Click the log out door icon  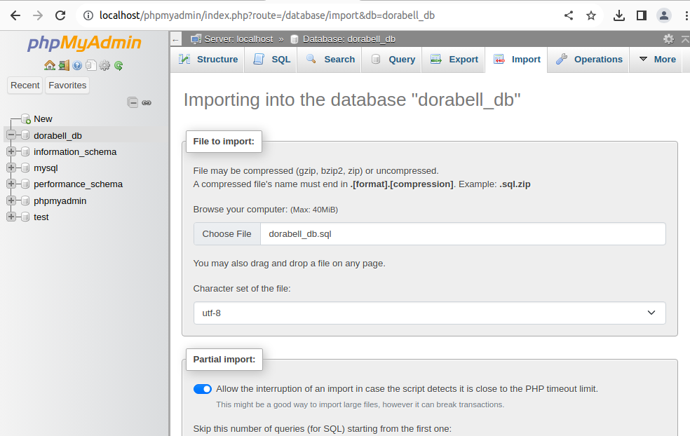[63, 65]
